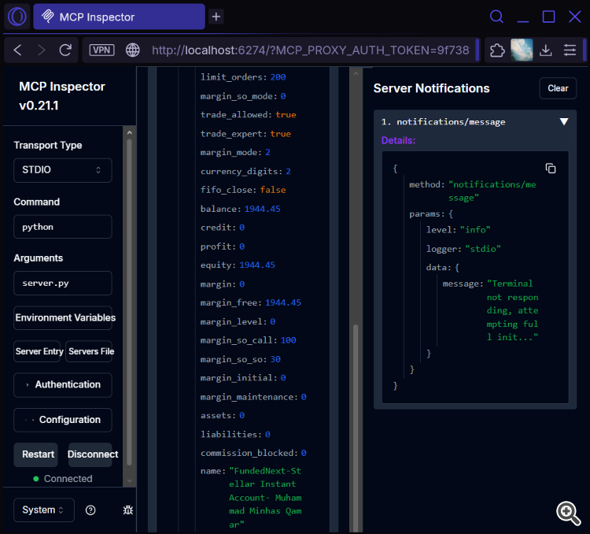Click result scrollbar up arrow above the thumb
The image size is (590, 534).
(356, 74)
